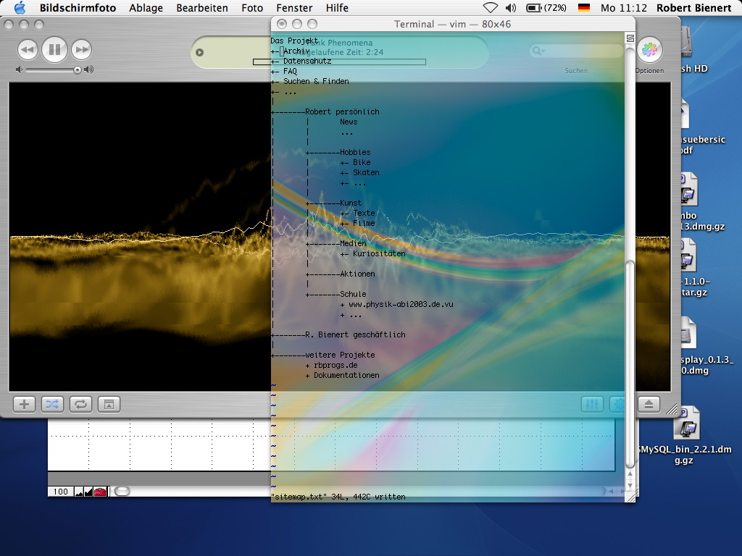Screen dimensions: 742x556
Task: Click the 100 zoom field in background window
Action: [61, 492]
